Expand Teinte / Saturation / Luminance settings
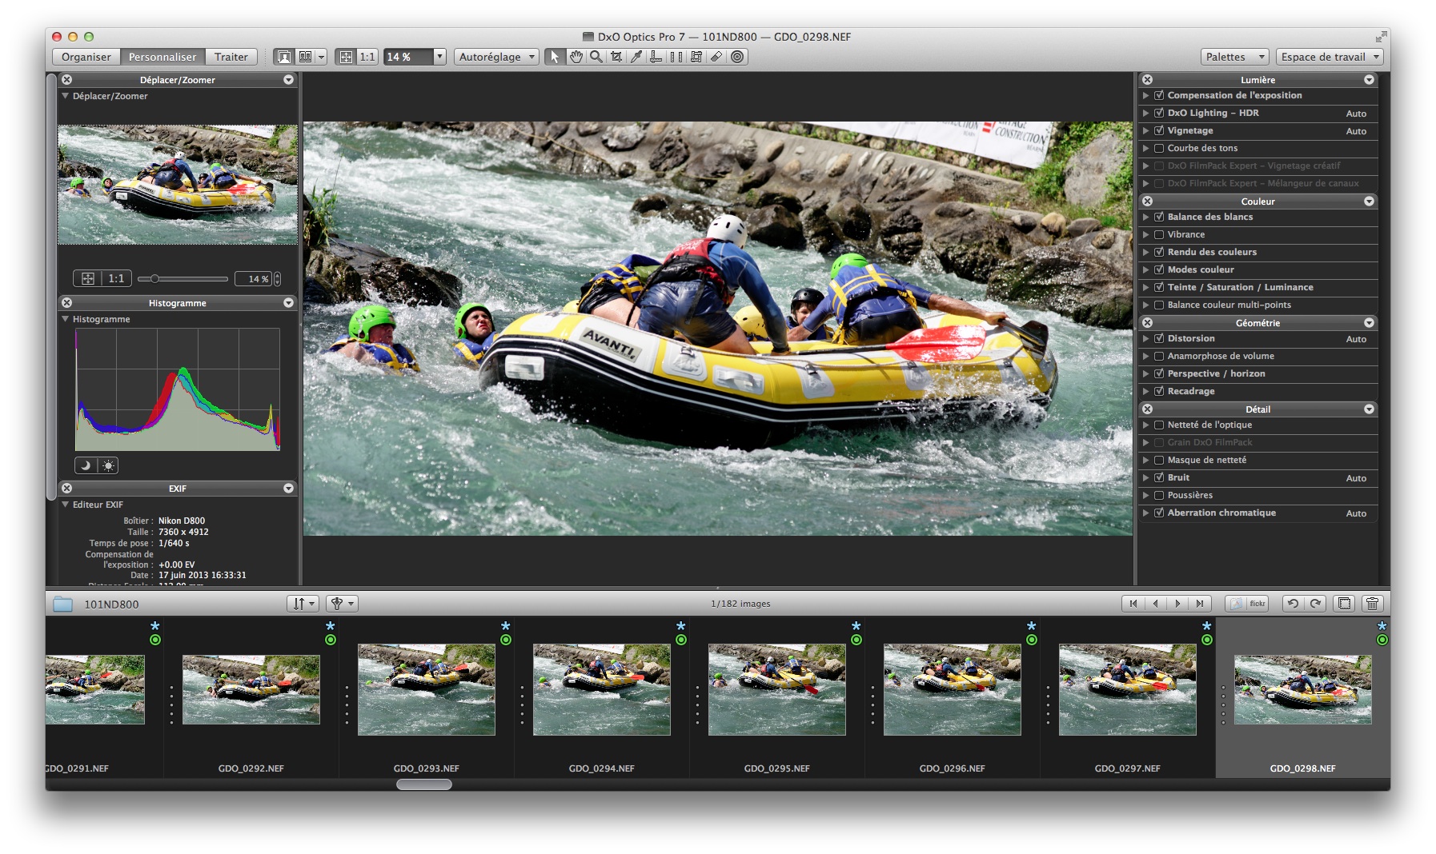Image resolution: width=1436 pixels, height=854 pixels. point(1145,287)
